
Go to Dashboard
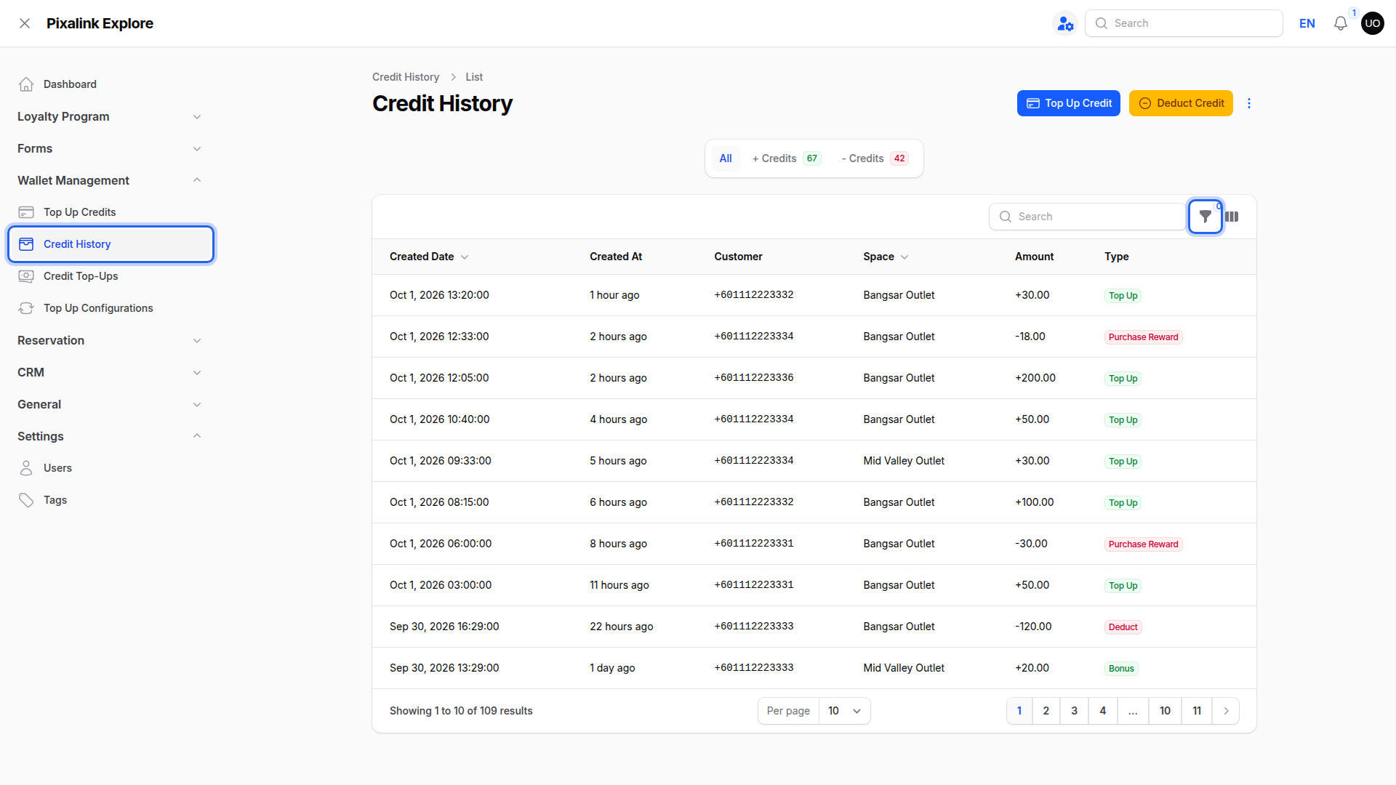pyautogui.click(x=111, y=84)
